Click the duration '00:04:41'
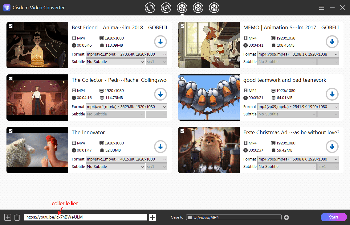This screenshot has height=225, width=350. pos(256,45)
